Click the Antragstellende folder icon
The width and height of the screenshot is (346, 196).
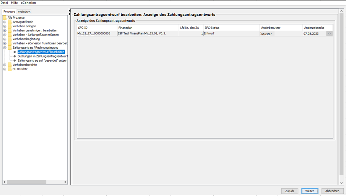10,22
